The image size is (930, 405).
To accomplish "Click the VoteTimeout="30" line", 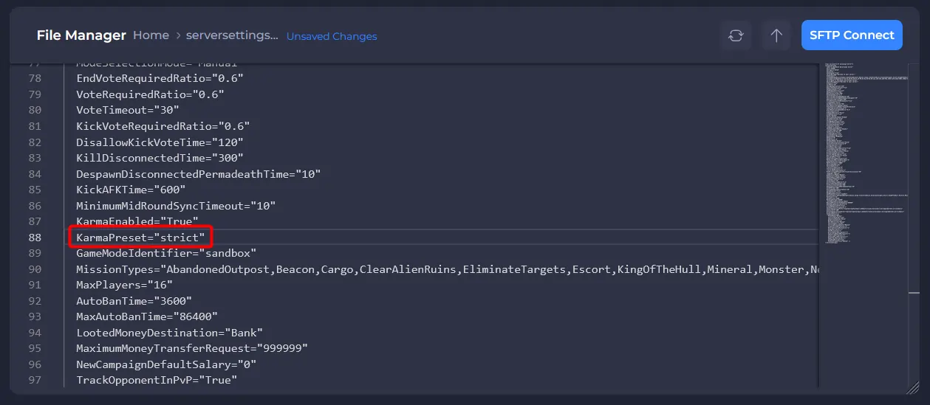I will coord(128,110).
